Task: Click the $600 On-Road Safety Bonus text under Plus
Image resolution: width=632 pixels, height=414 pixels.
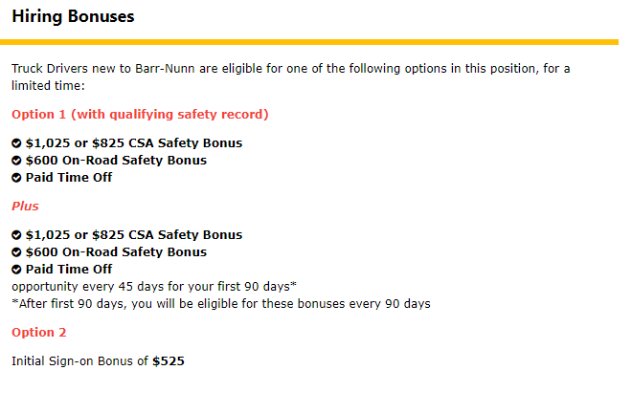Action: [x=116, y=252]
